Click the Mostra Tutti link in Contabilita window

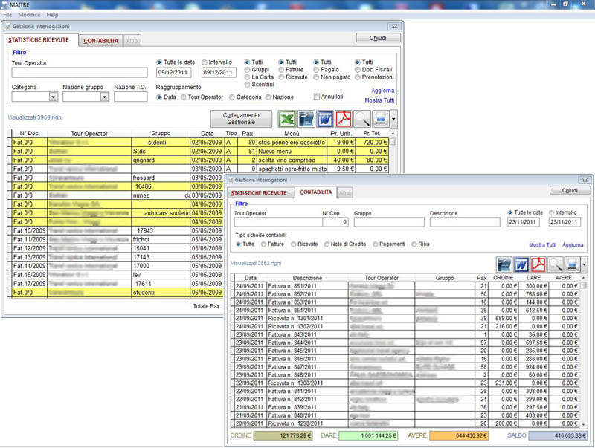542,244
